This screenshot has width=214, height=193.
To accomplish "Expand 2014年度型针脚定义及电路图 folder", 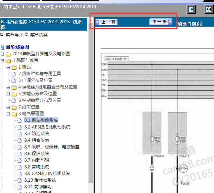I will tap(2, 54).
